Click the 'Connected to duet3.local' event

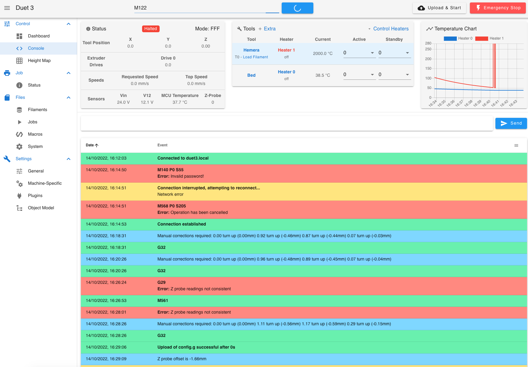click(304, 158)
